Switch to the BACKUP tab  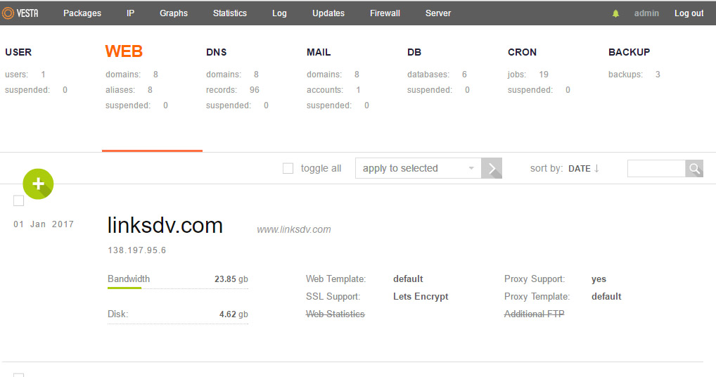coord(629,52)
